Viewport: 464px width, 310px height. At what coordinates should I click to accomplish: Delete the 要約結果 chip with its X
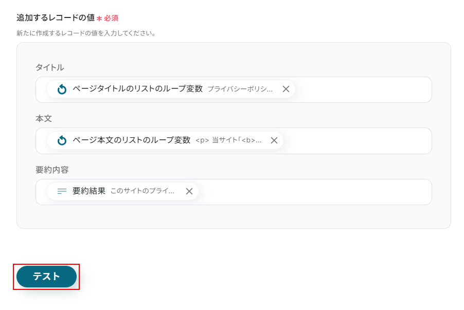click(x=189, y=191)
